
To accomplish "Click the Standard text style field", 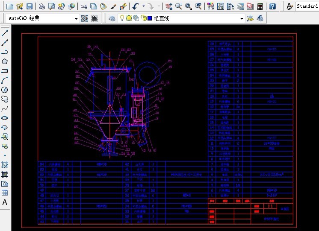I will point(307,6).
